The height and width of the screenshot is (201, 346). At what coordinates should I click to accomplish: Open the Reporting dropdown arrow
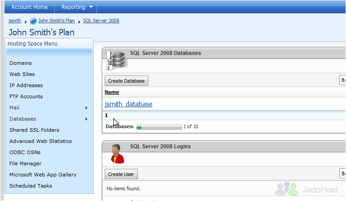(91, 7)
